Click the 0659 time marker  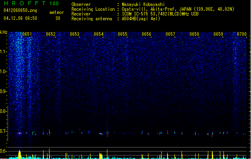[218, 34]
